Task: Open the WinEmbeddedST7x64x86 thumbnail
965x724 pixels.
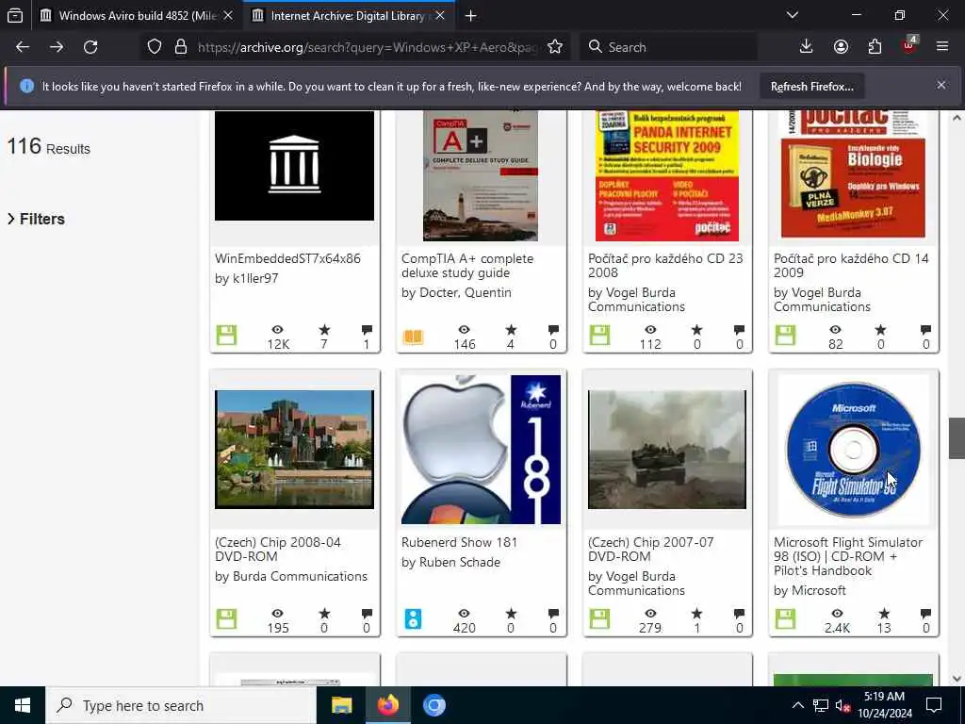Action: (294, 166)
